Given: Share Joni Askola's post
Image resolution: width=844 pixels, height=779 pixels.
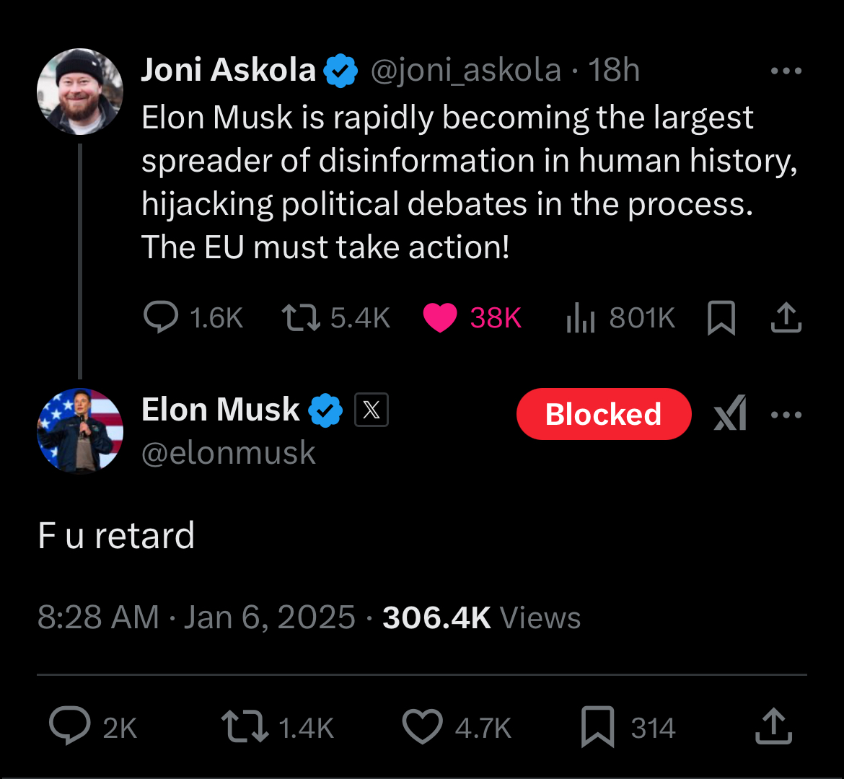Looking at the screenshot, I should (x=786, y=317).
